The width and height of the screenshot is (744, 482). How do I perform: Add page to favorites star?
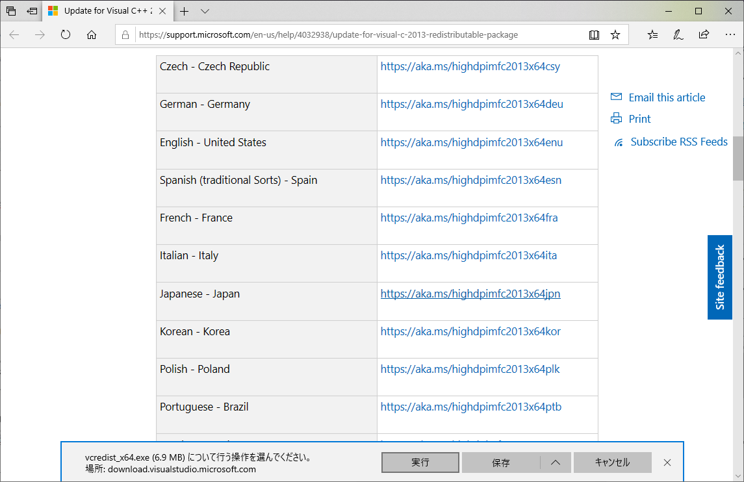click(615, 34)
